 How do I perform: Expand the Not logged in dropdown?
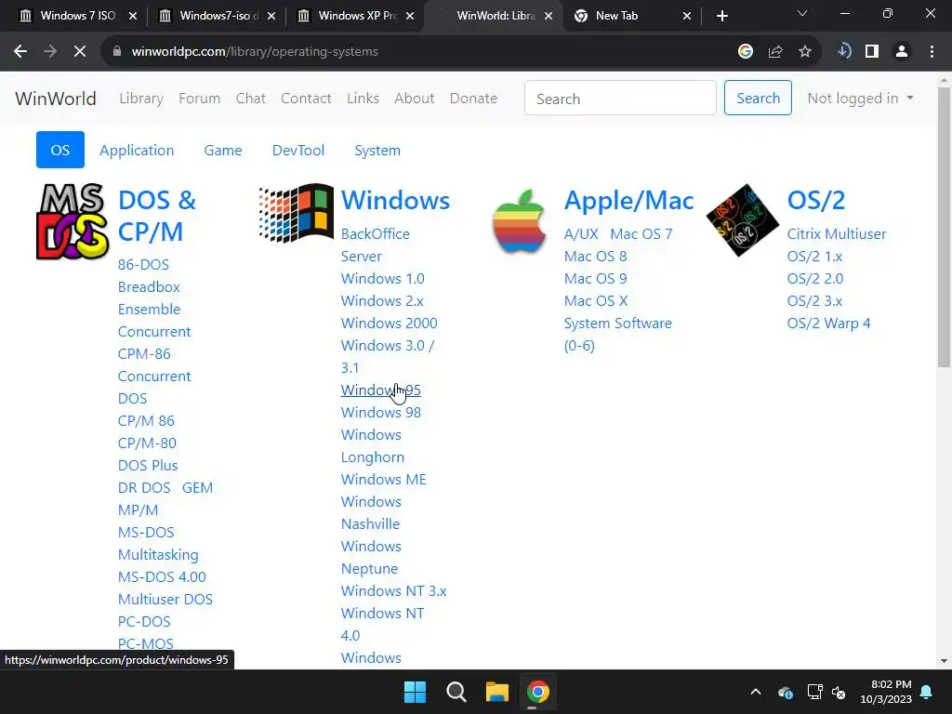point(860,99)
